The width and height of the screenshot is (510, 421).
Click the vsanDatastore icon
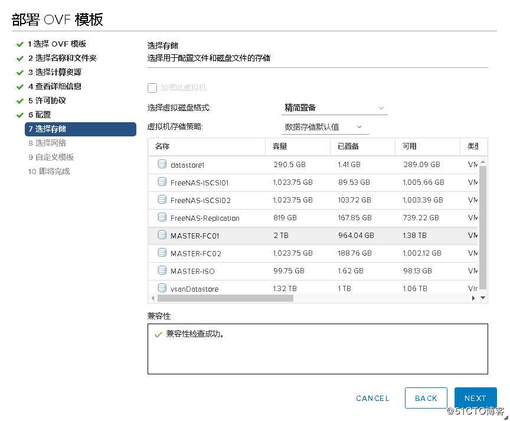tap(162, 288)
